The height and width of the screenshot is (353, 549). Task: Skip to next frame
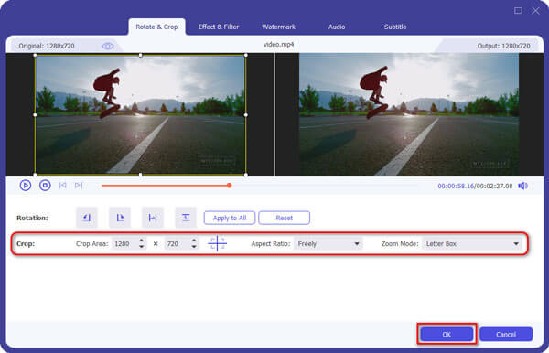click(x=79, y=185)
